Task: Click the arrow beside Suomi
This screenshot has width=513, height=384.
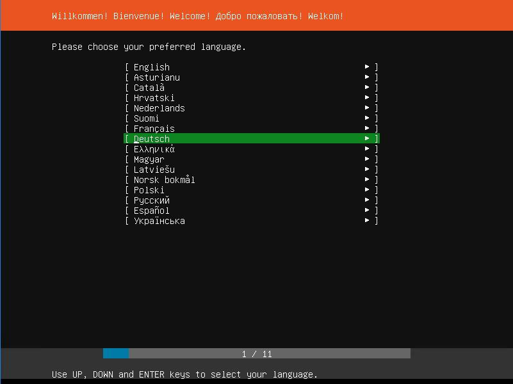Action: (x=367, y=118)
